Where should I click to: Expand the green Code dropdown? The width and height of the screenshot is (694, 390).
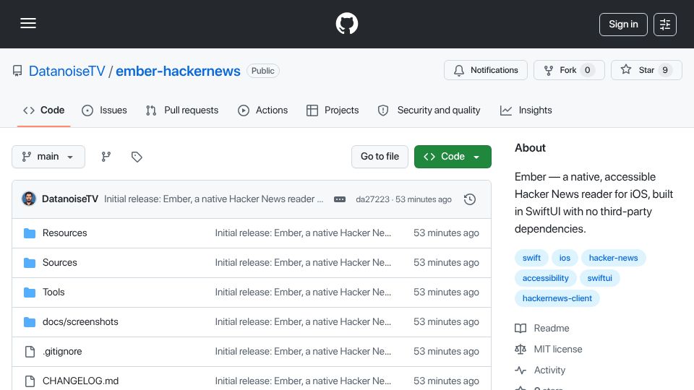453,157
